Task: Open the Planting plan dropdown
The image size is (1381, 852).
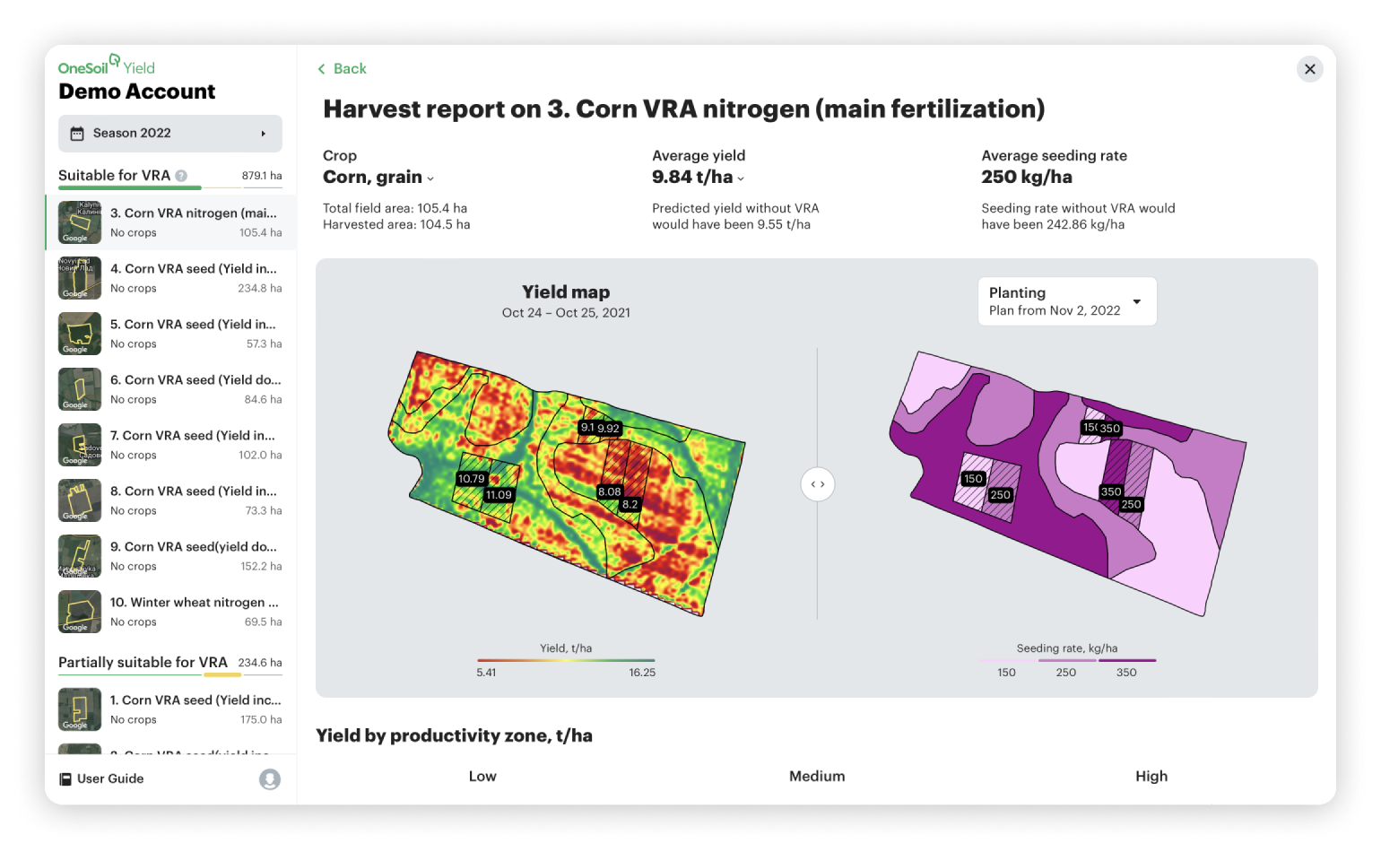Action: click(1067, 301)
